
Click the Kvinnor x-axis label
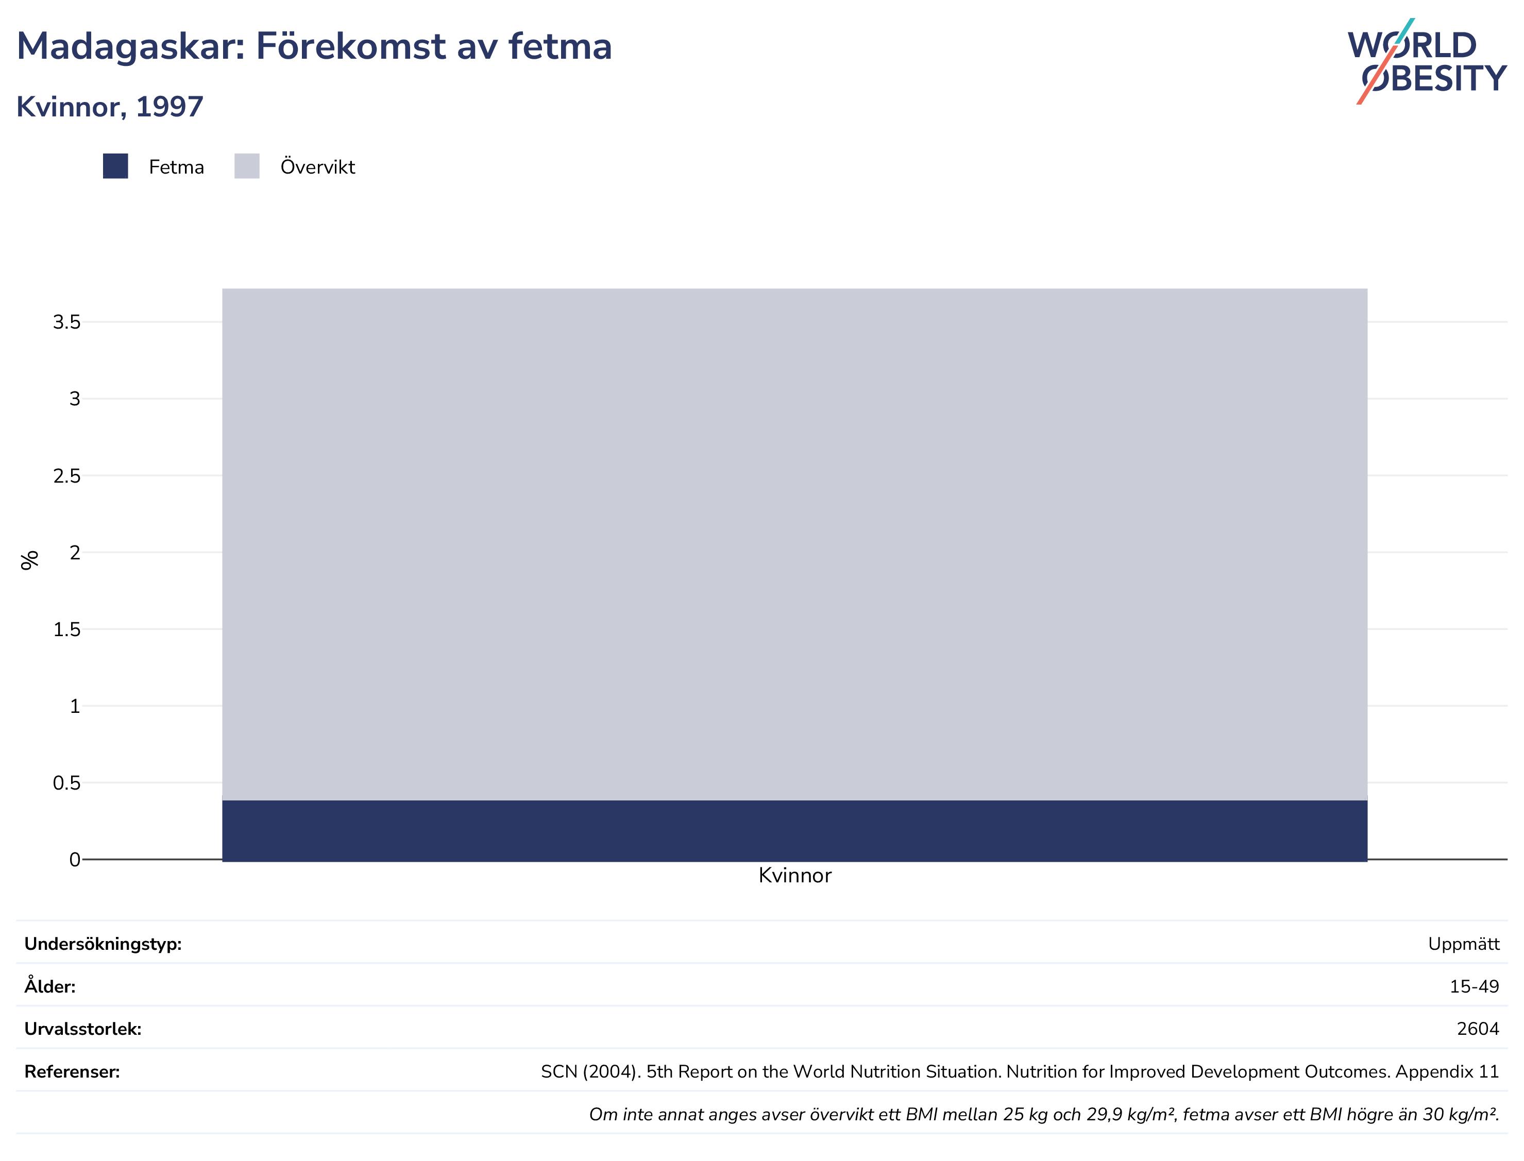pos(795,876)
